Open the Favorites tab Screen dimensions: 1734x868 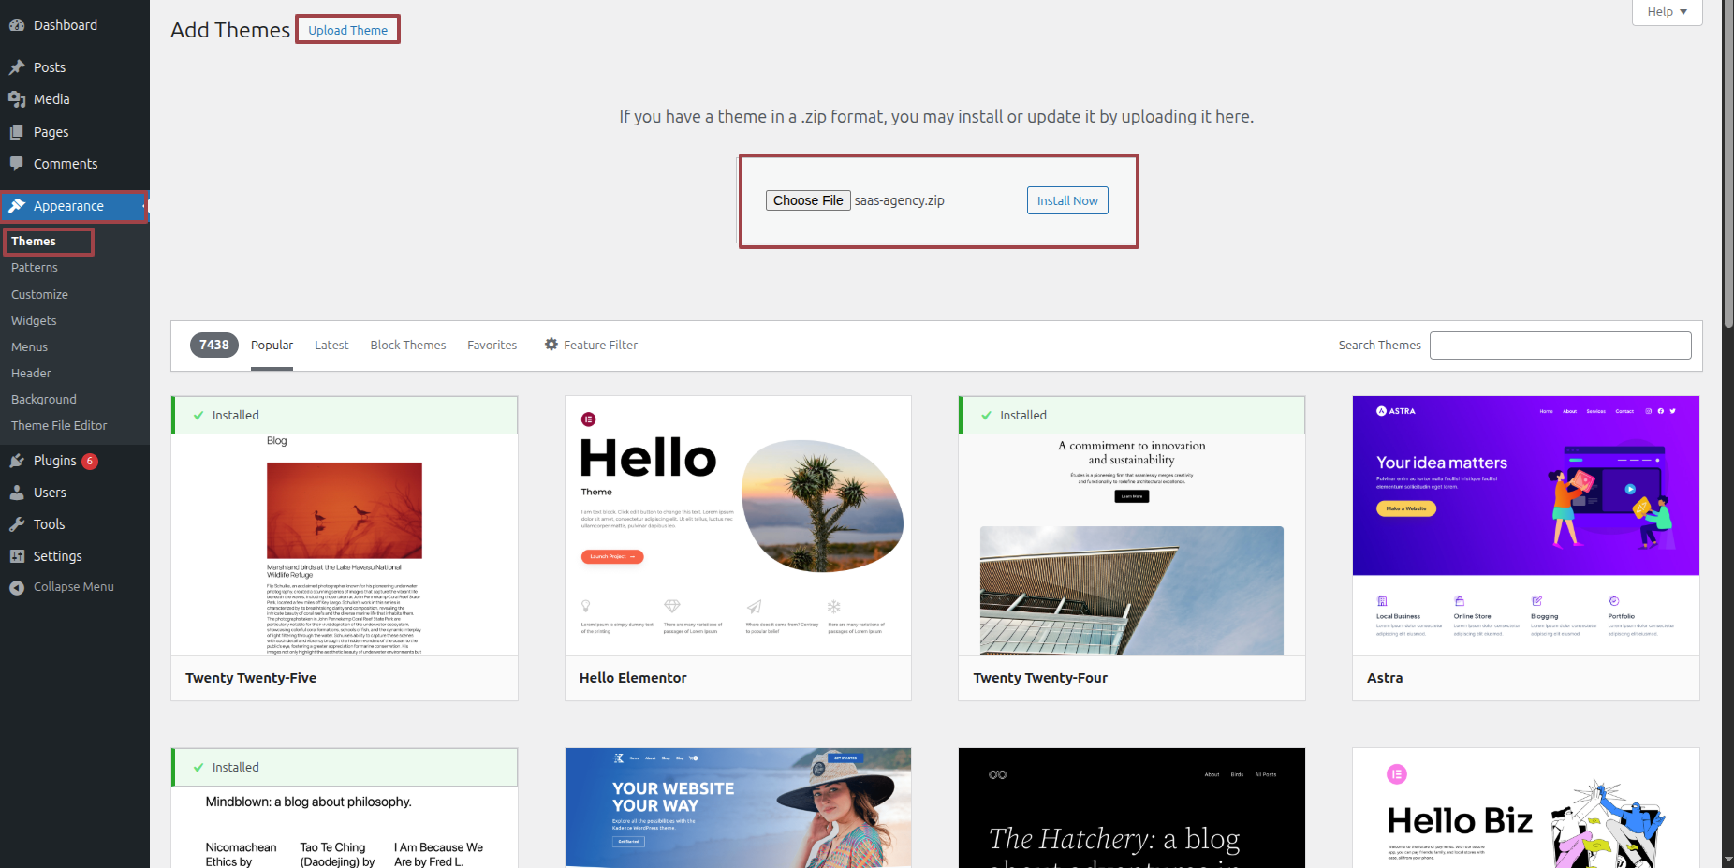click(x=492, y=346)
